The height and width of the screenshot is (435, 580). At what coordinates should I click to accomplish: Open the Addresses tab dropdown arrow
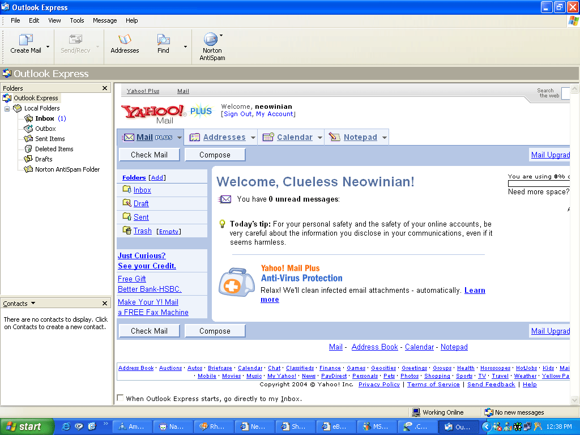(253, 138)
